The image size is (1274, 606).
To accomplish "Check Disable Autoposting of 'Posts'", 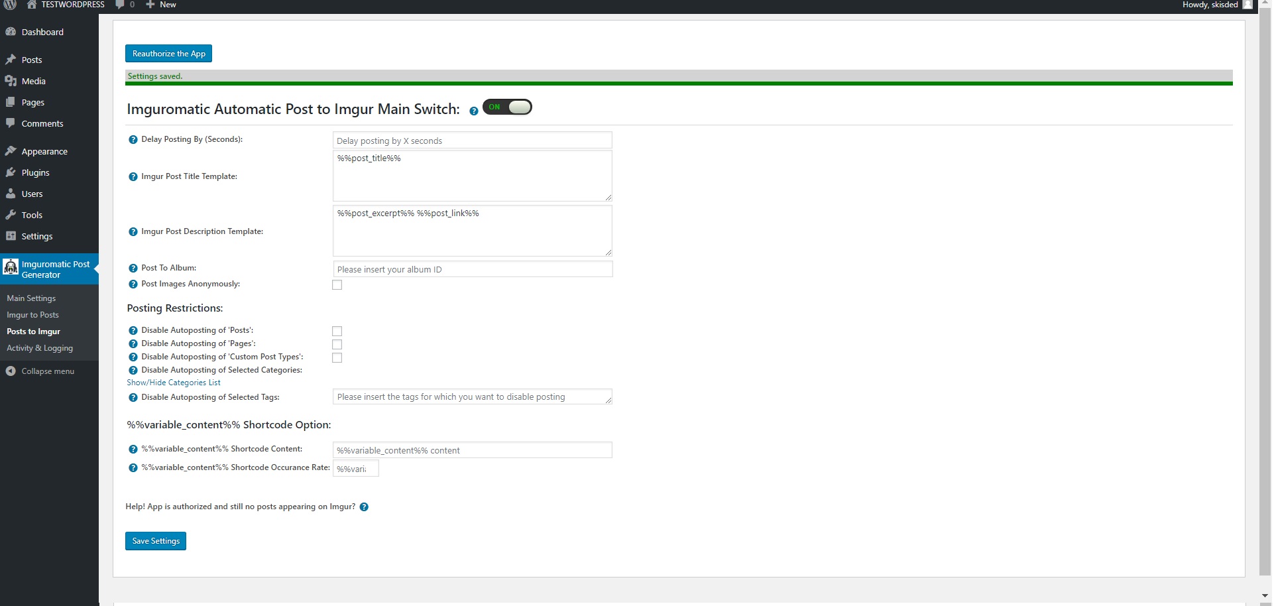I will pyautogui.click(x=337, y=332).
